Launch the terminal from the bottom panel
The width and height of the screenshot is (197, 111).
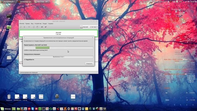coord(43,109)
